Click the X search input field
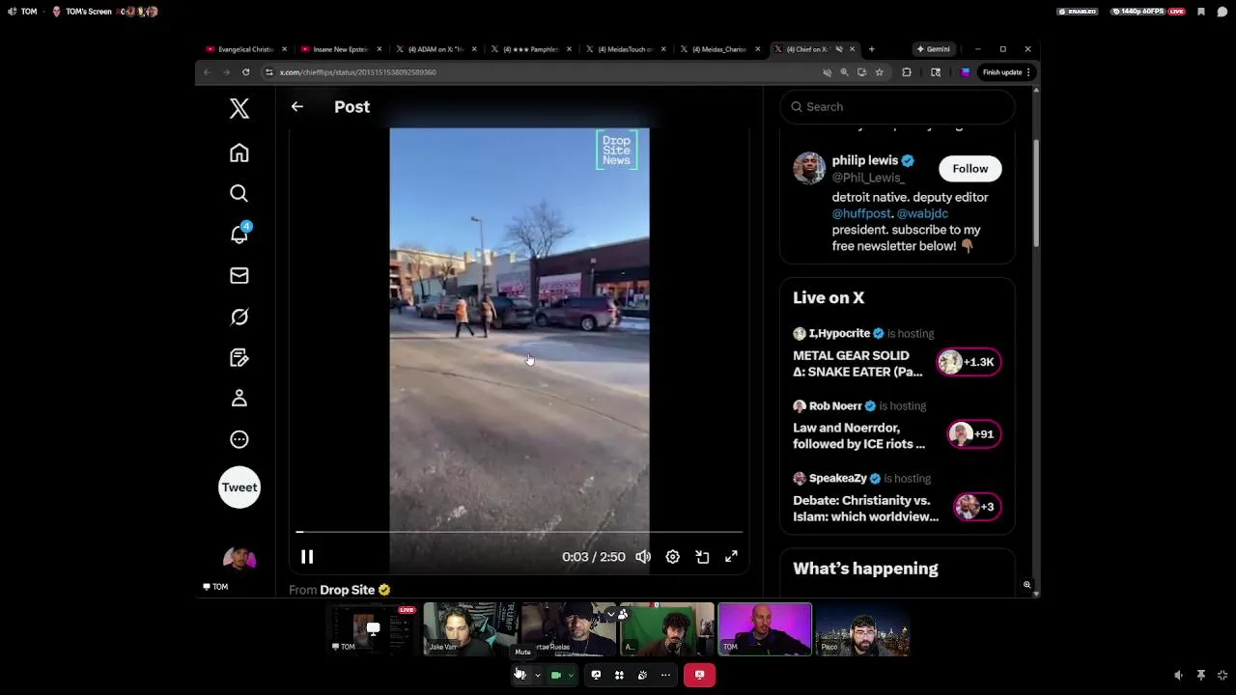1236x695 pixels. pos(898,107)
